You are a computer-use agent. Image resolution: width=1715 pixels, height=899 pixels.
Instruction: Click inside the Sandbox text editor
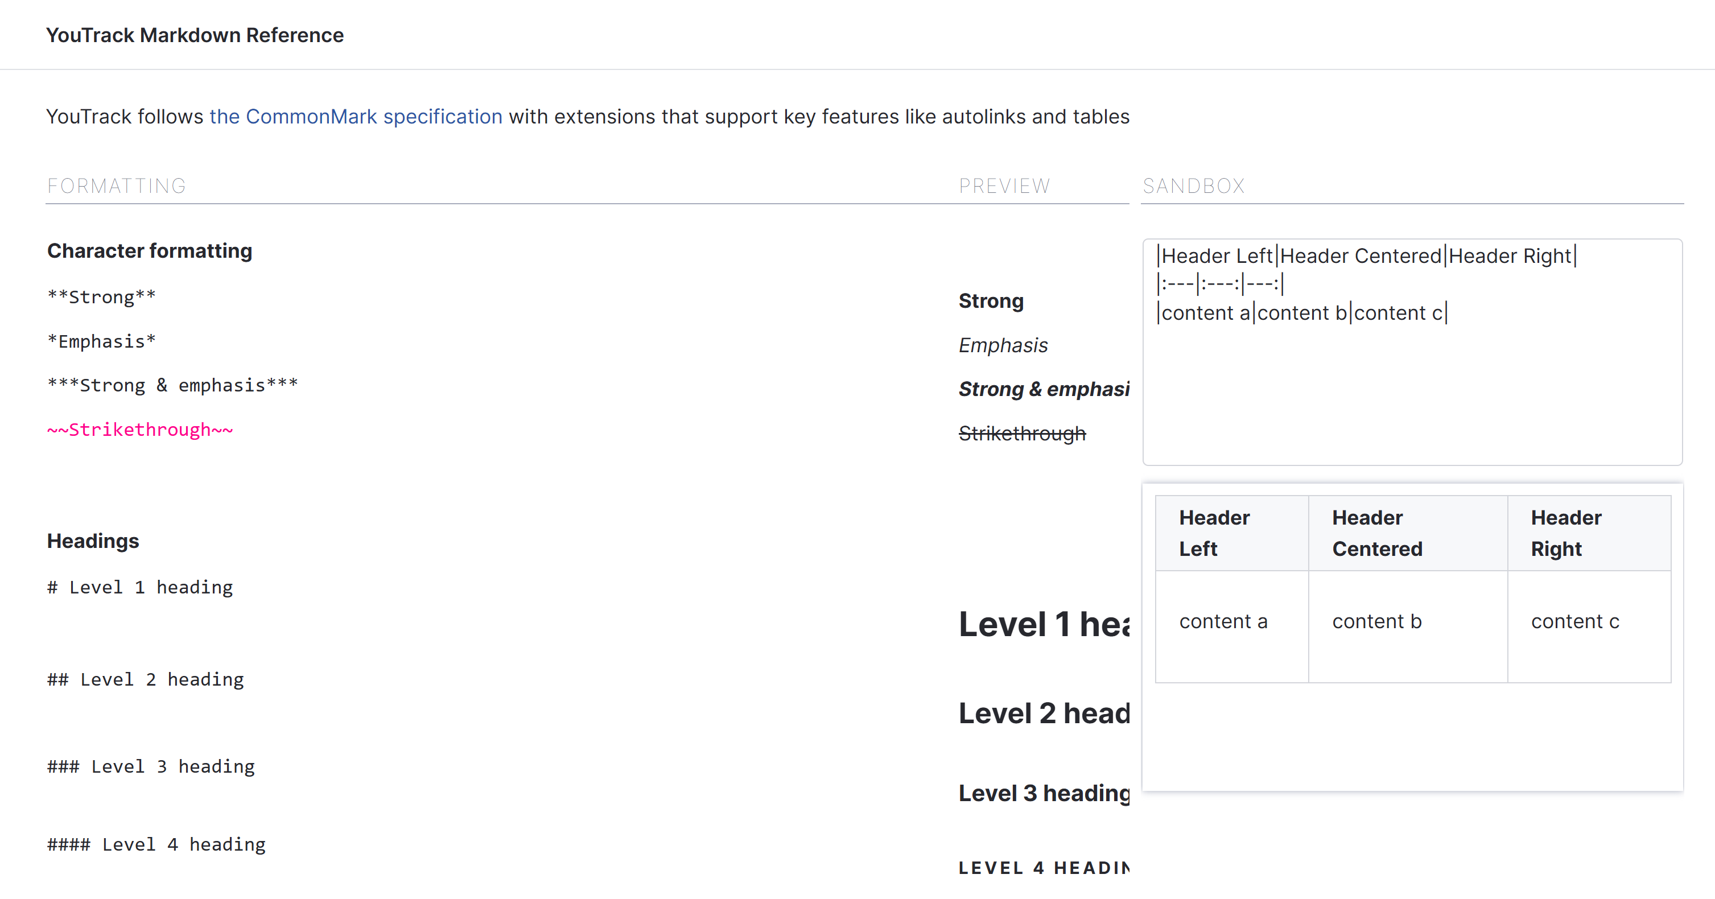[1411, 386]
